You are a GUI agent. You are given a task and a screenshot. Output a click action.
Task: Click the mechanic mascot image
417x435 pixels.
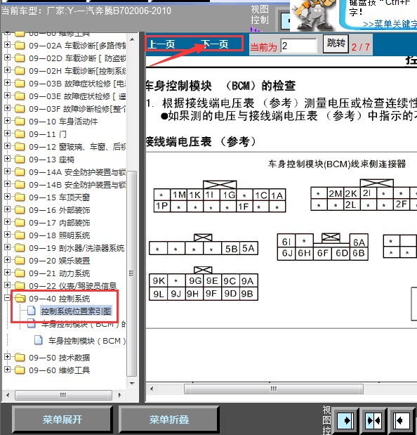[x=314, y=15]
